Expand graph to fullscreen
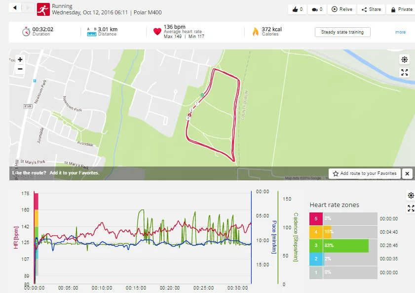 pyautogui.click(x=411, y=209)
